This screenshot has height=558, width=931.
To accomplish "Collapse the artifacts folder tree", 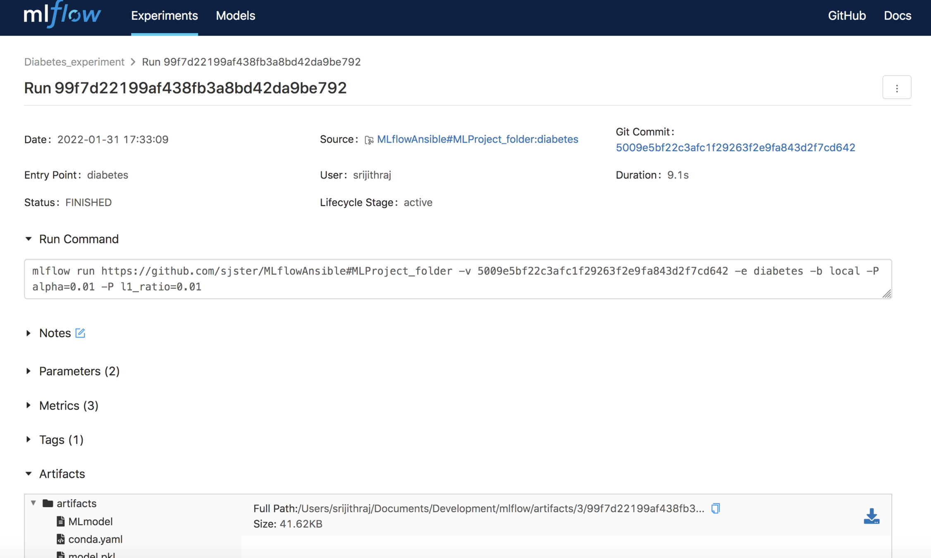I will coord(33,503).
